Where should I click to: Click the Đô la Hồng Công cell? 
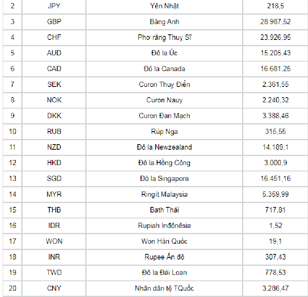[165, 163]
